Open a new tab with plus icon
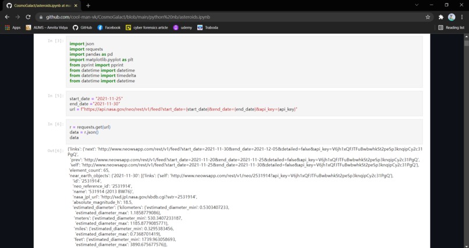The width and height of the screenshot is (469, 248). click(88, 5)
